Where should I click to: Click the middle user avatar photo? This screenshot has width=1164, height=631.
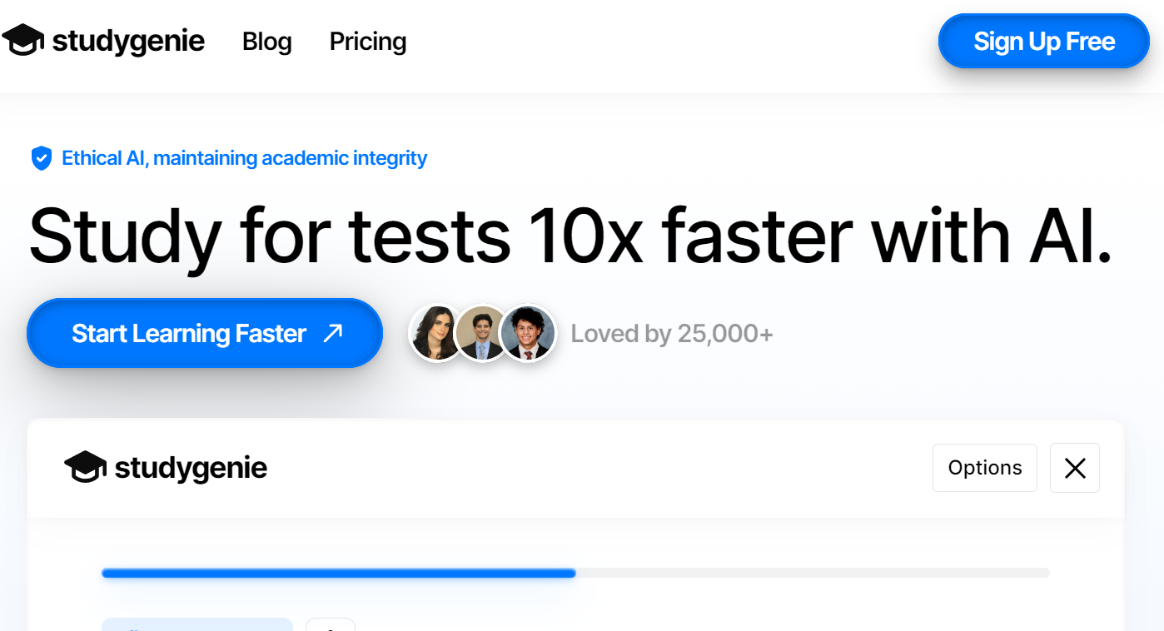[481, 333]
